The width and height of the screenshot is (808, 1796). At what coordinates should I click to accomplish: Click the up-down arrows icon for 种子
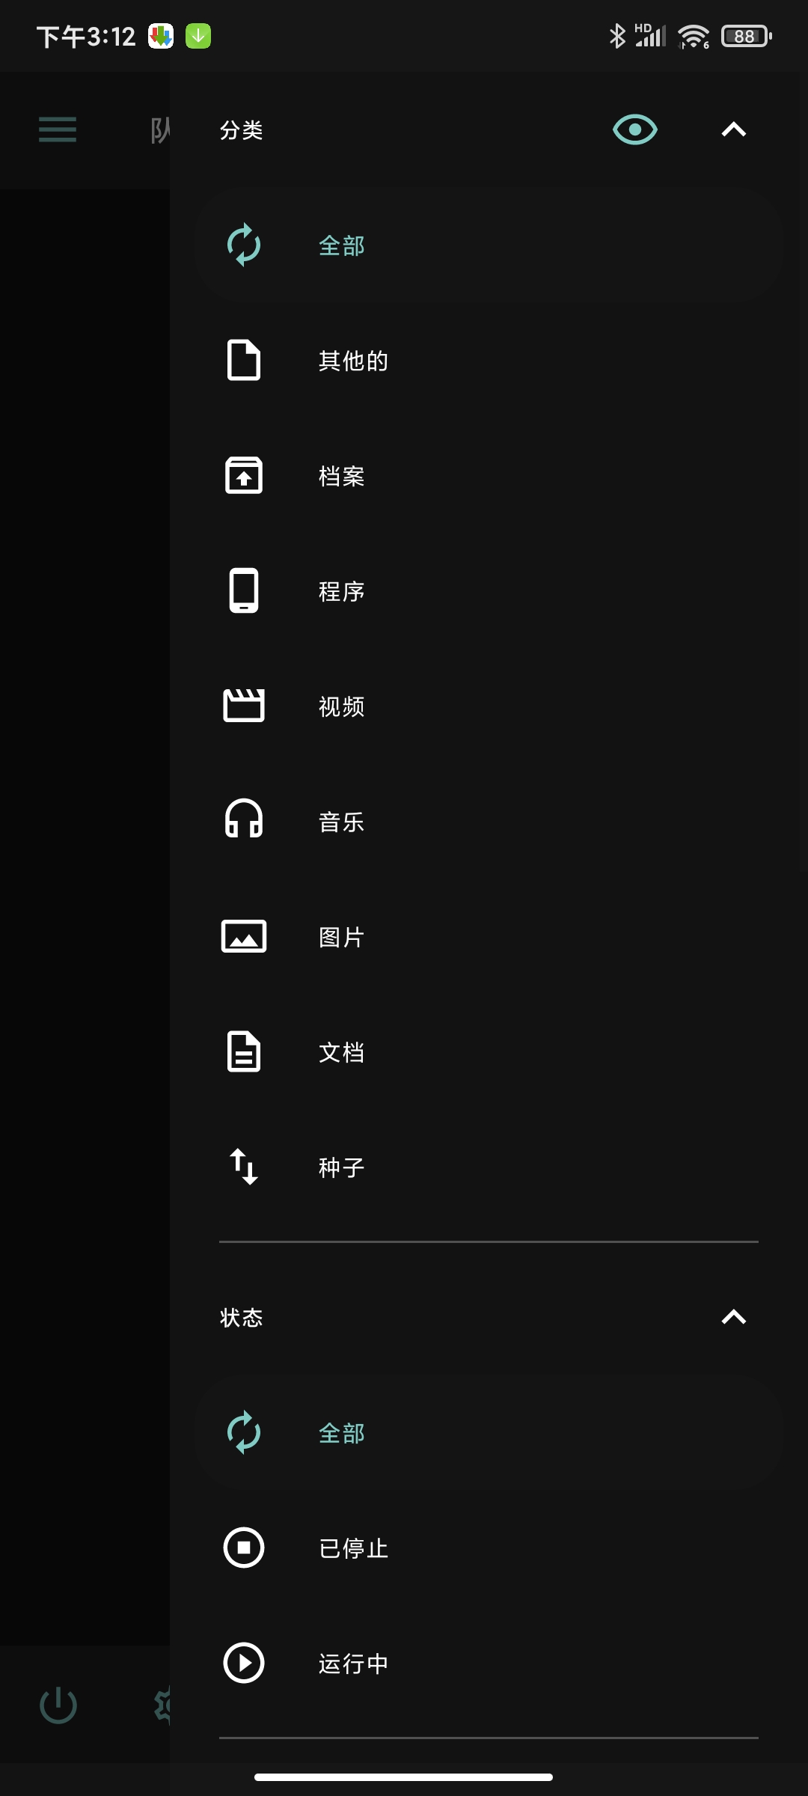pos(244,1167)
